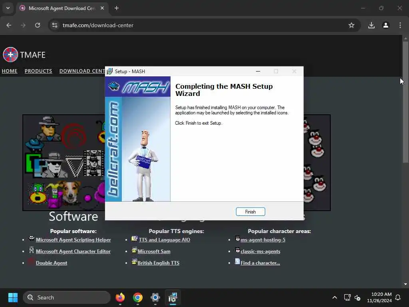Image resolution: width=409 pixels, height=307 pixels.
Task: Open Microsoft Agent Scripting Helper link
Action: [x=73, y=240]
